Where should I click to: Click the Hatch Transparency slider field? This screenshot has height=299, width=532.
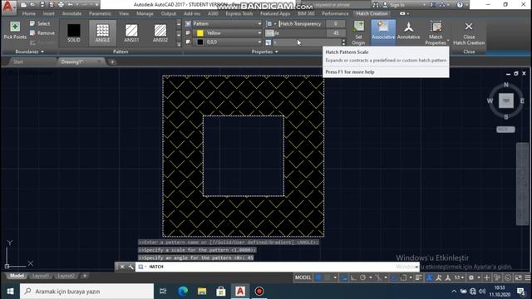302,24
